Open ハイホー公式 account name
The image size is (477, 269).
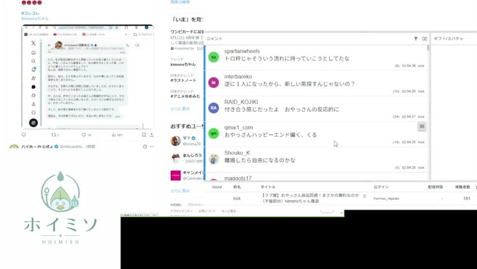pyautogui.click(x=37, y=146)
